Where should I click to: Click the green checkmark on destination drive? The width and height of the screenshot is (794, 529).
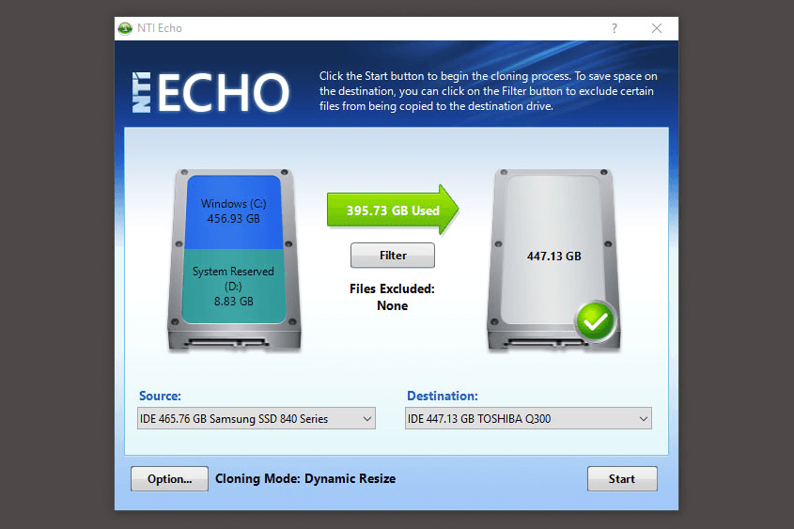pyautogui.click(x=595, y=321)
